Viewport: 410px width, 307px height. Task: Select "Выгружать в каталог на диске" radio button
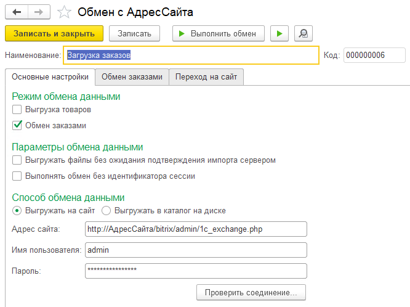click(106, 211)
